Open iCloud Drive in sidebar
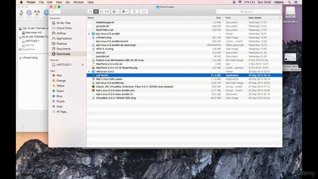Viewport: 318px width, 179px height. (x=64, y=28)
